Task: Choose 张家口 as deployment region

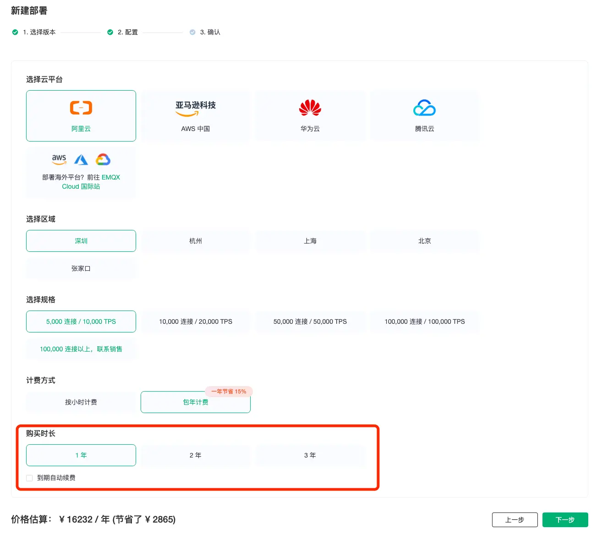Action: point(81,268)
